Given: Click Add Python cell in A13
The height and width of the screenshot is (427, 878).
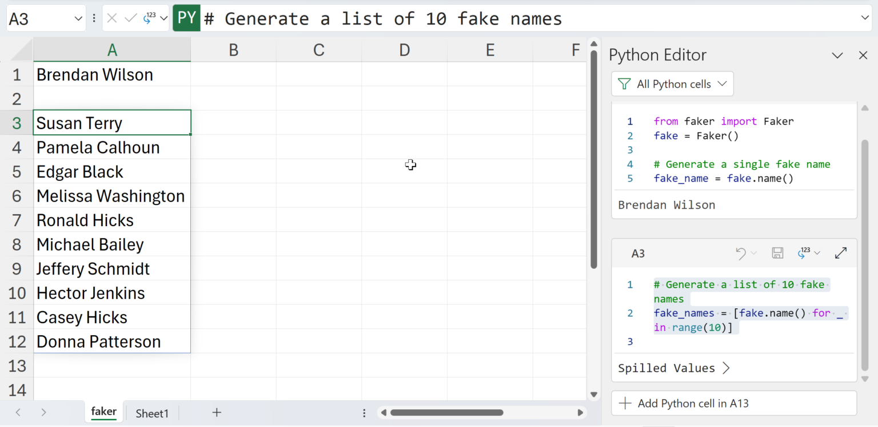Looking at the screenshot, I should tap(734, 404).
